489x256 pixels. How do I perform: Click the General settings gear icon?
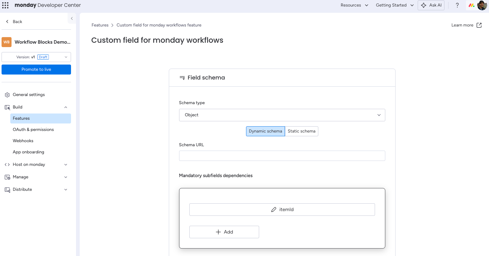click(7, 95)
